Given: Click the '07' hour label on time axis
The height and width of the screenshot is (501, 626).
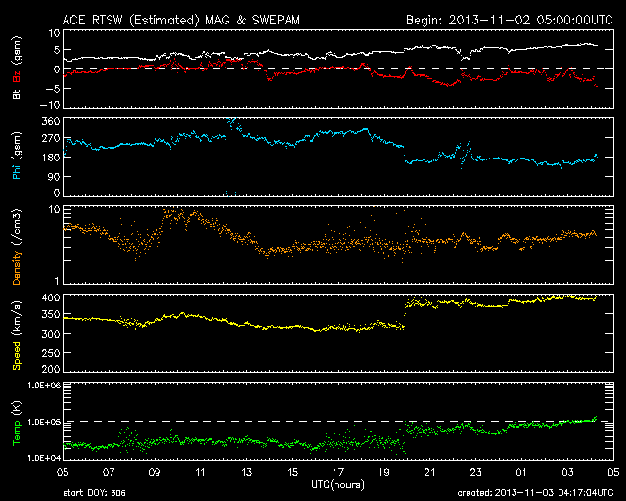Looking at the screenshot, I should 109,472.
